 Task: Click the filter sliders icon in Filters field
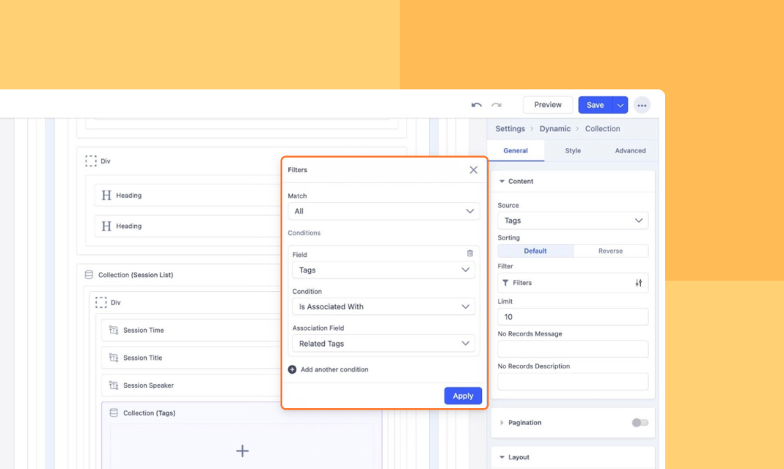[x=638, y=283]
